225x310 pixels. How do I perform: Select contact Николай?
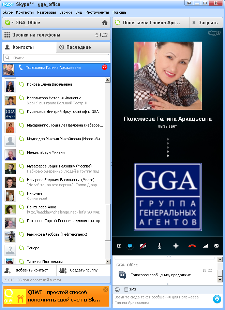coord(54,196)
